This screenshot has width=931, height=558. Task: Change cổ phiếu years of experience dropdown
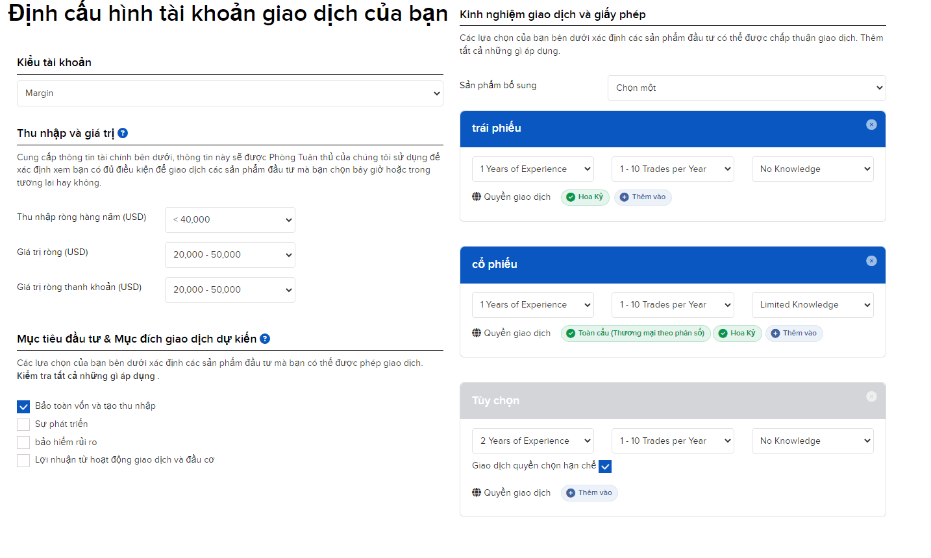(x=533, y=305)
